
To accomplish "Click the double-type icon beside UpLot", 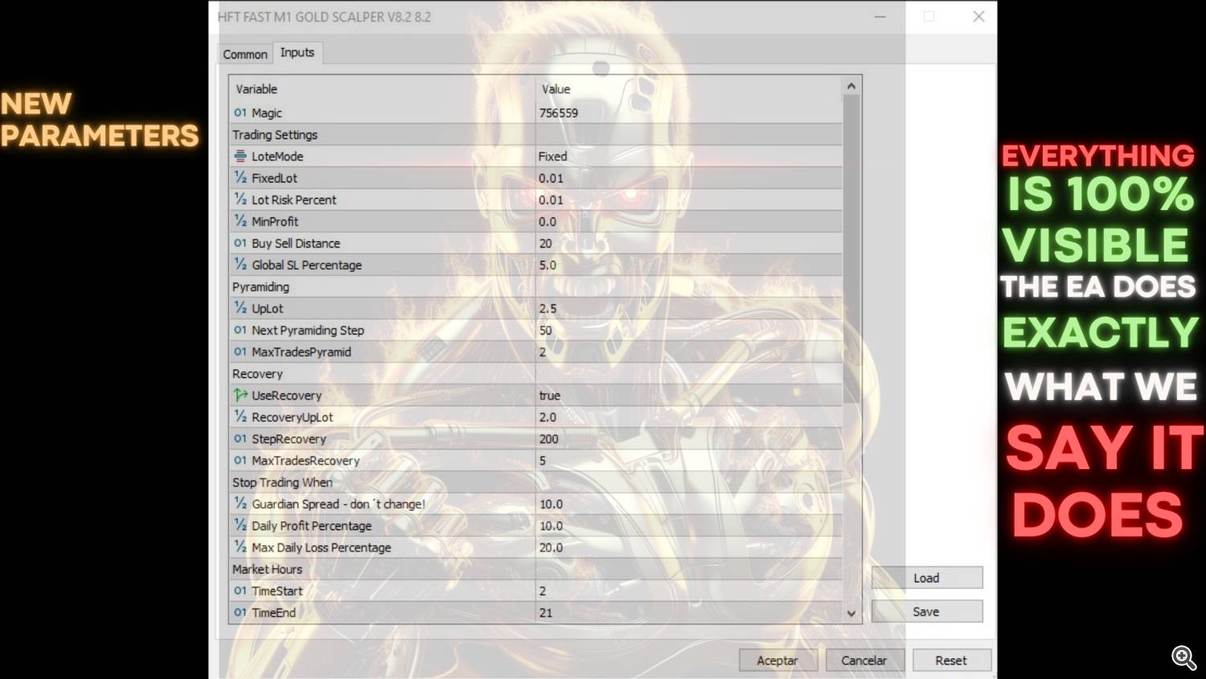I will (x=240, y=308).
